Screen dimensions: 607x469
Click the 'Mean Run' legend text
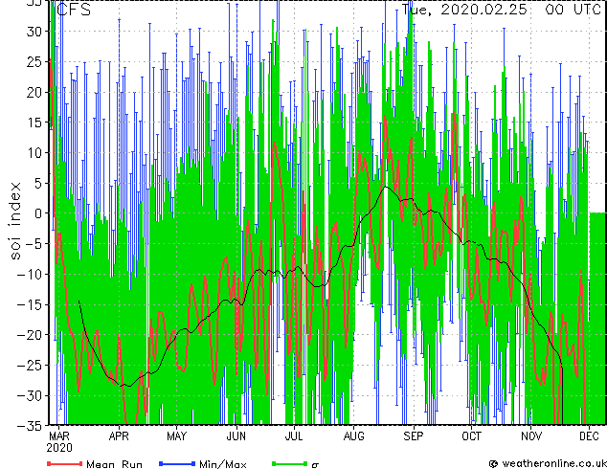(x=114, y=464)
